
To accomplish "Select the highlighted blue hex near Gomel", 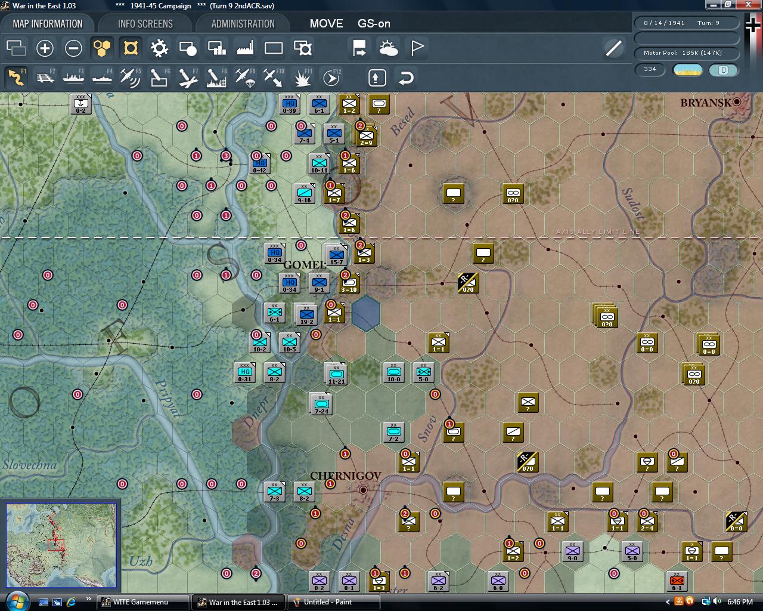I will point(365,313).
